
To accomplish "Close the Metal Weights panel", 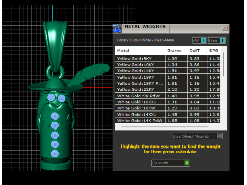I will [x=225, y=28].
